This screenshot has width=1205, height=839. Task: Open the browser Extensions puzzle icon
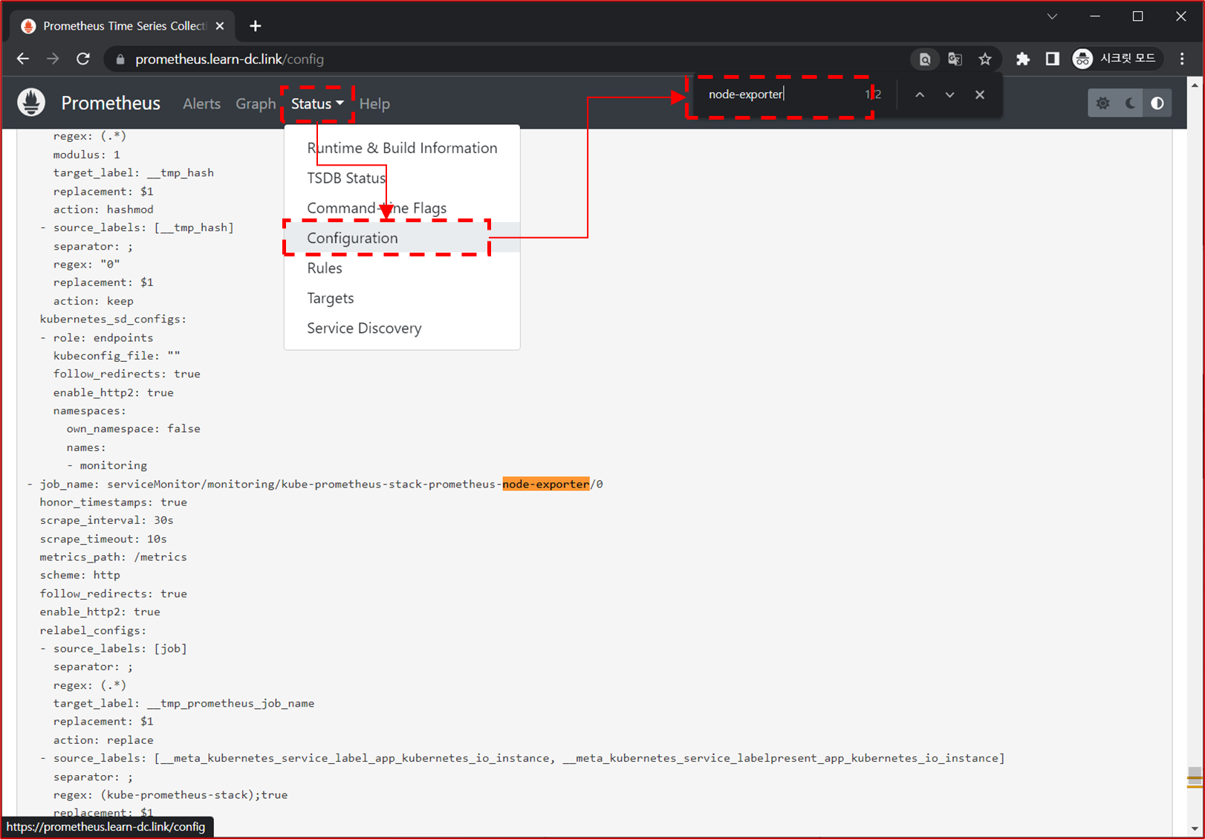pyautogui.click(x=1023, y=59)
